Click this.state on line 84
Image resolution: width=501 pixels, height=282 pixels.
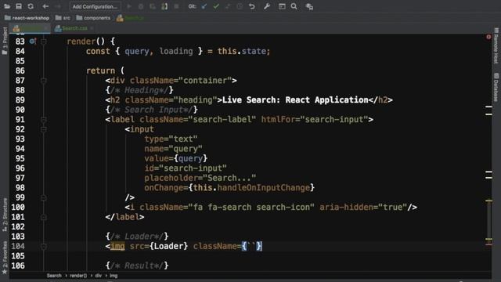point(242,51)
